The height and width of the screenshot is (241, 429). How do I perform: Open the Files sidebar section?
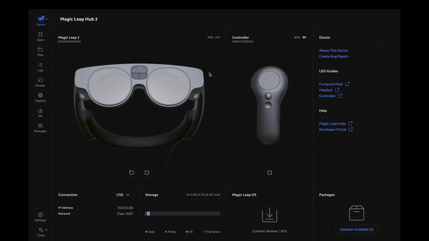[40, 52]
